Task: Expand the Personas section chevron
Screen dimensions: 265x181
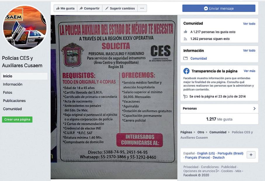Action: [x=254, y=109]
